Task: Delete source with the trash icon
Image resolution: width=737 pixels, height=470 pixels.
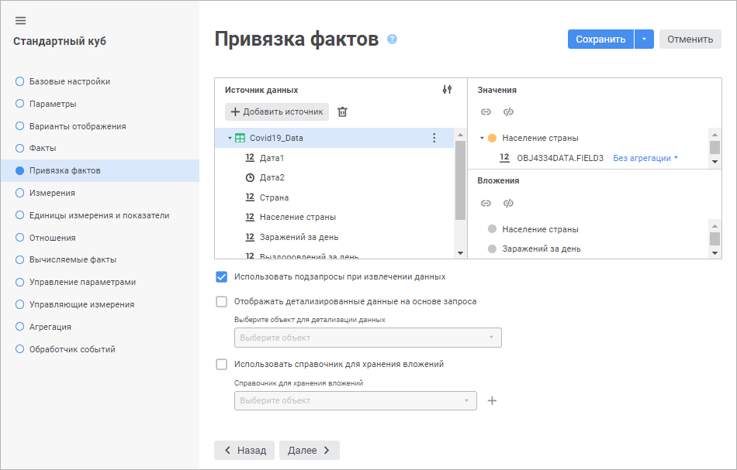Action: 342,112
